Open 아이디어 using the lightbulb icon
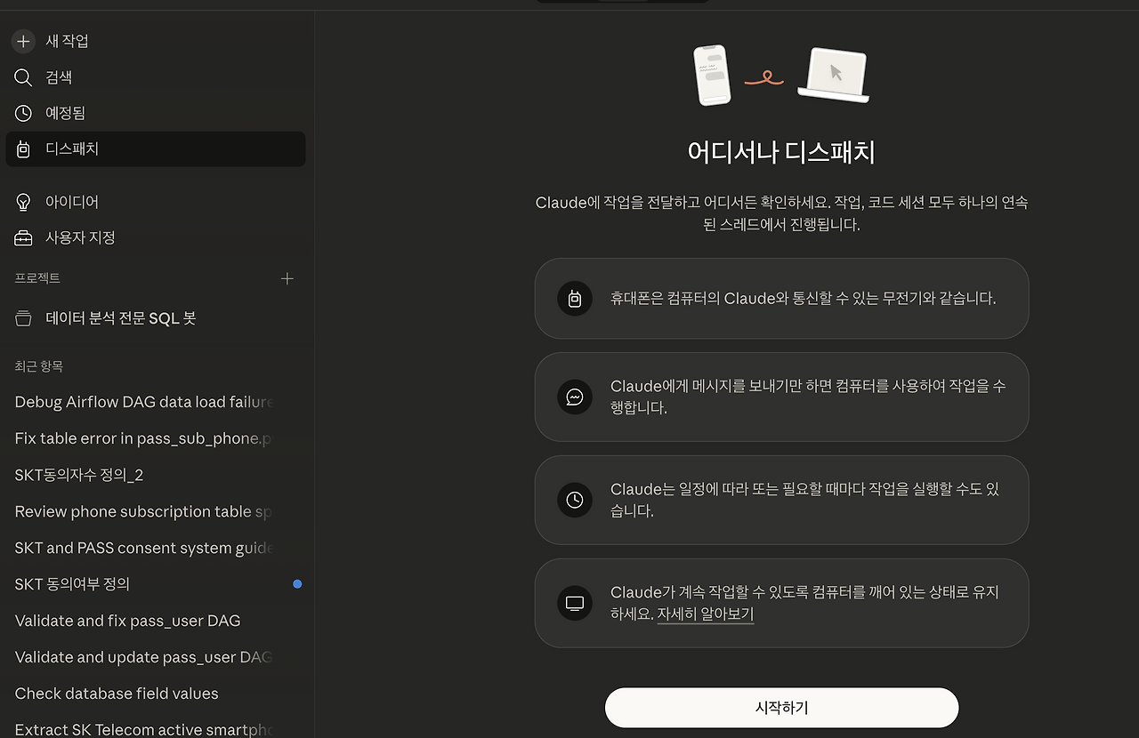The image size is (1139, 738). [x=22, y=202]
